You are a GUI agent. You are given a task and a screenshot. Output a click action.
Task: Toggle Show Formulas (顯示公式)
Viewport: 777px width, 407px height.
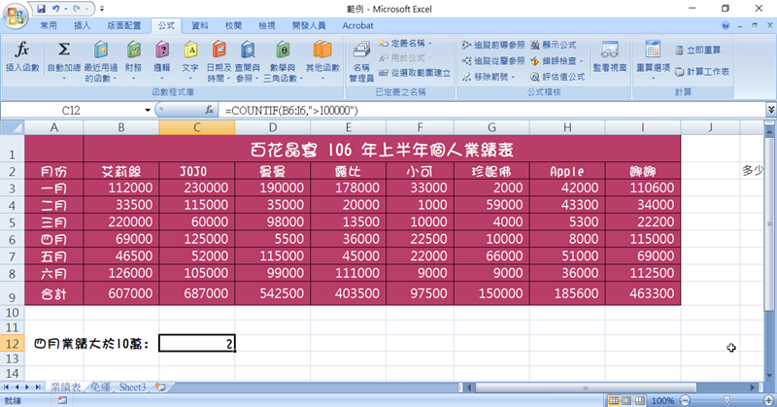click(x=553, y=45)
